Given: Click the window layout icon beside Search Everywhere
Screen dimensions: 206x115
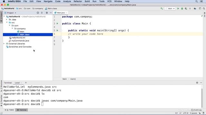Looking at the screenshot, I should coord(200,9).
